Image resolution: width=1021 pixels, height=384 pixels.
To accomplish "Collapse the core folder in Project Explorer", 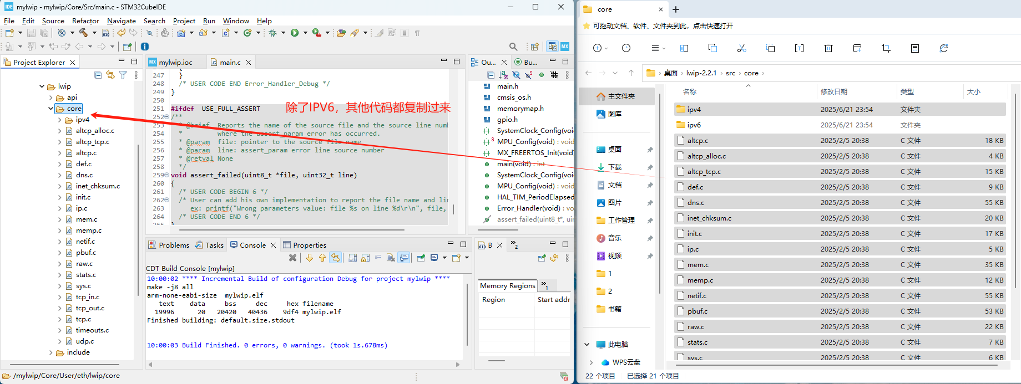I will 51,109.
